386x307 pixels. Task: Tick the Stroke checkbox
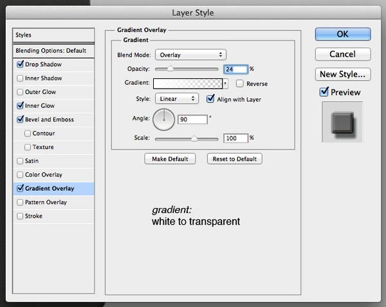coord(20,216)
